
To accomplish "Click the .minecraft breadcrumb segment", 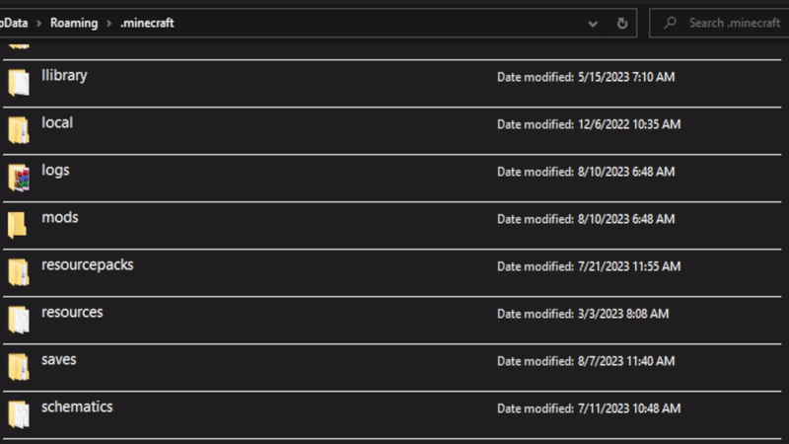I will pos(146,23).
